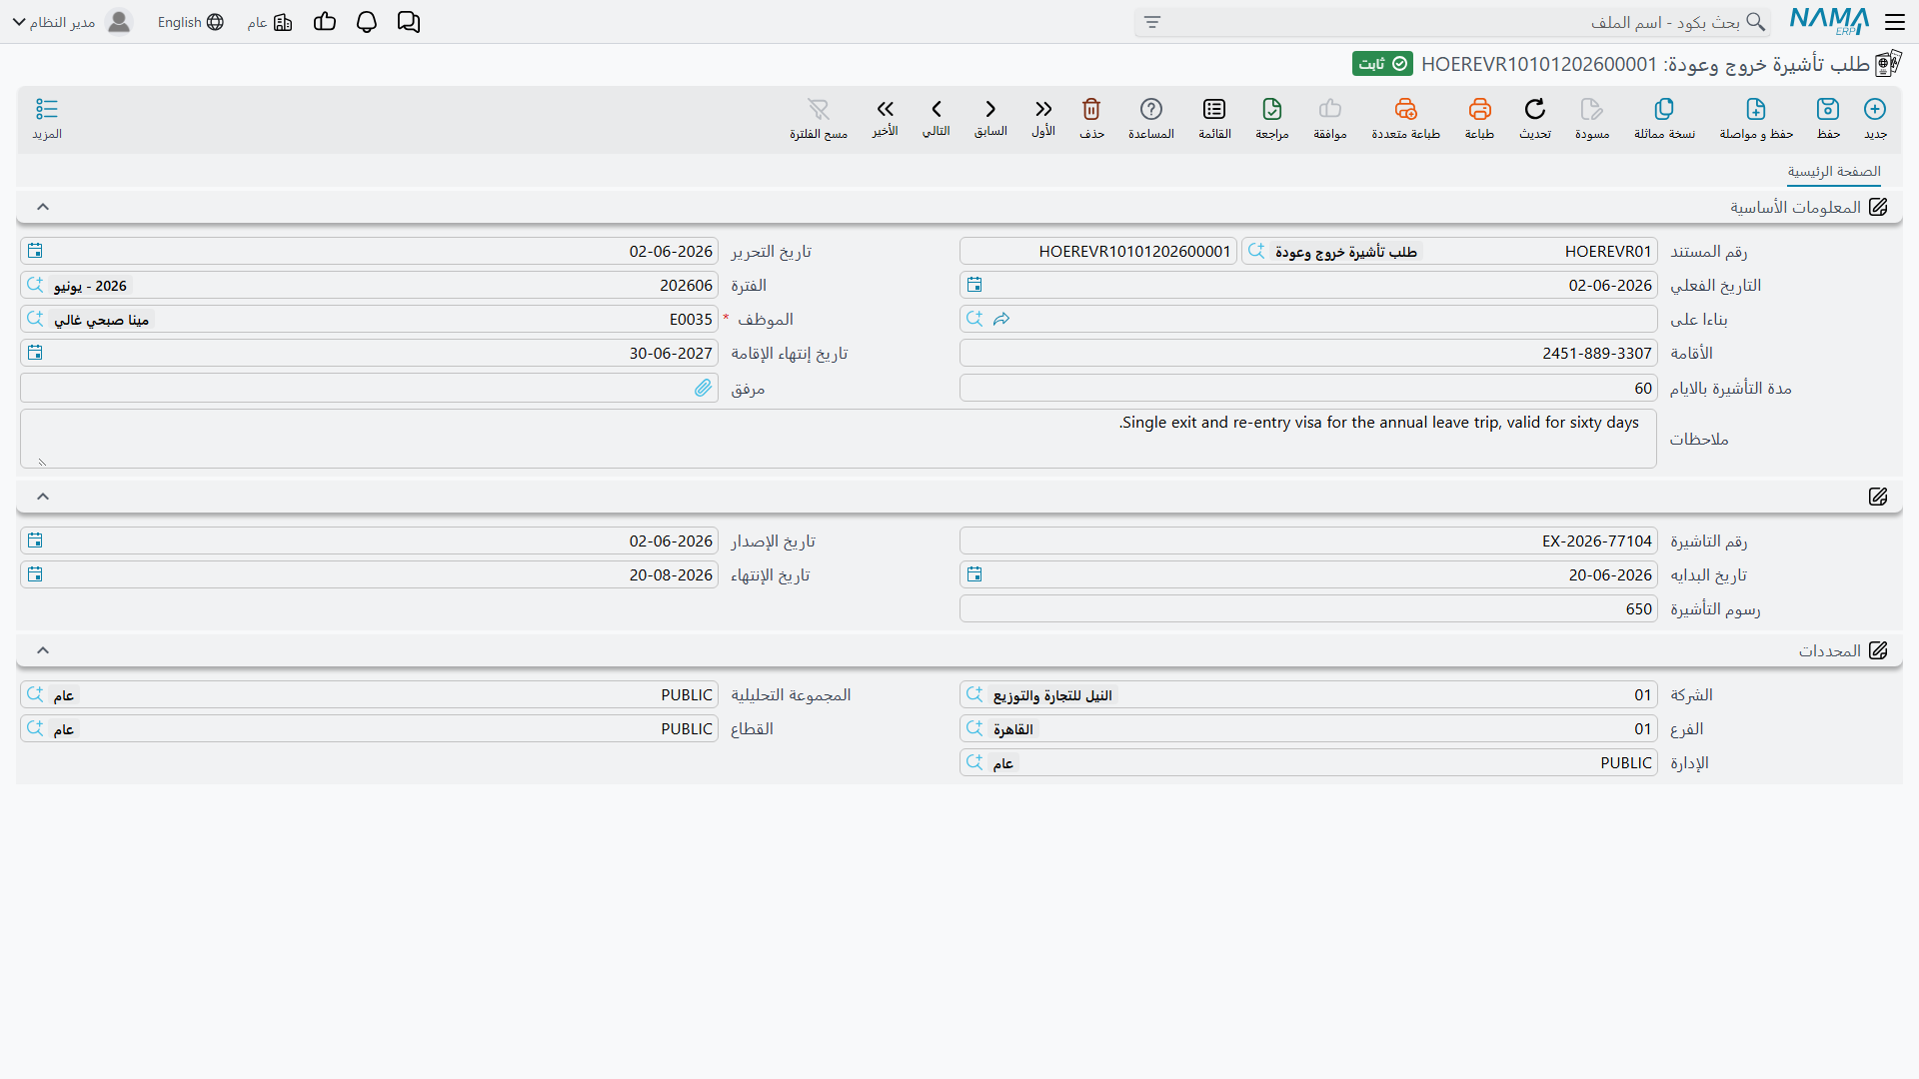Click the ملاحظات notes text area
Viewport: 1919px width, 1079px height.
pyautogui.click(x=839, y=439)
